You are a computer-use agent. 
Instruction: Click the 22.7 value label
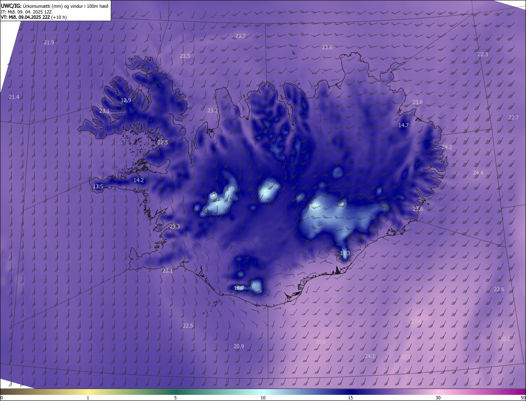(514, 117)
